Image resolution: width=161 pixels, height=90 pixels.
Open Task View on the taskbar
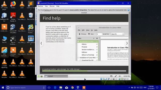pos(49,87)
